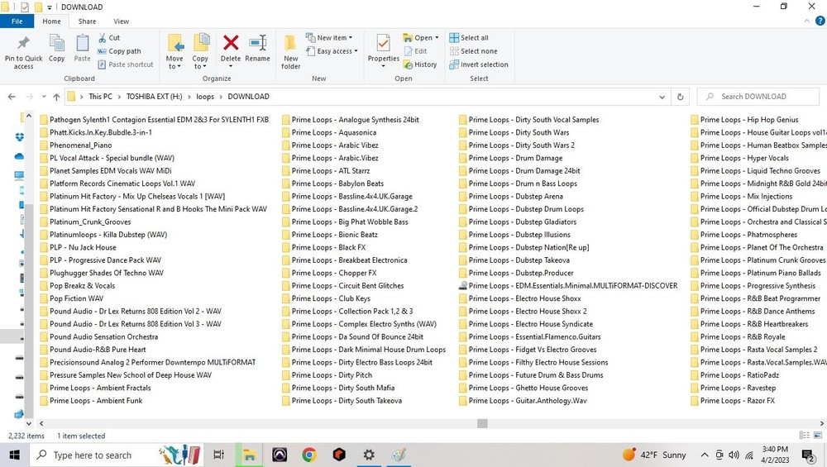Click TOSHIBA EXT (H:) breadcrumb
827x467 pixels.
click(154, 97)
